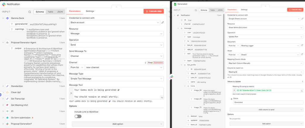Click the Gamma Deck globe node icon
Viewport: 305px width, 128px height.
click(x=7, y=18)
